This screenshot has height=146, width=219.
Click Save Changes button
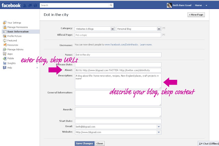85,144
